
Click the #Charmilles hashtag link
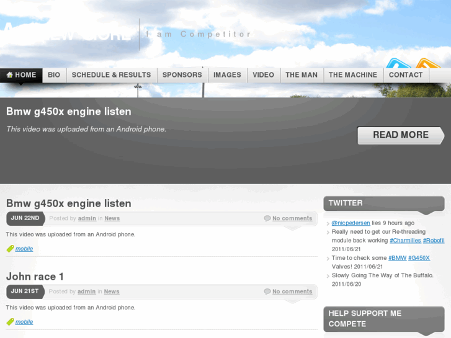click(x=405, y=241)
